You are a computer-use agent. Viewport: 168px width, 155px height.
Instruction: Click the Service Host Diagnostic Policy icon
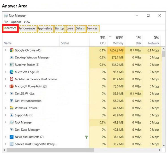12,144
